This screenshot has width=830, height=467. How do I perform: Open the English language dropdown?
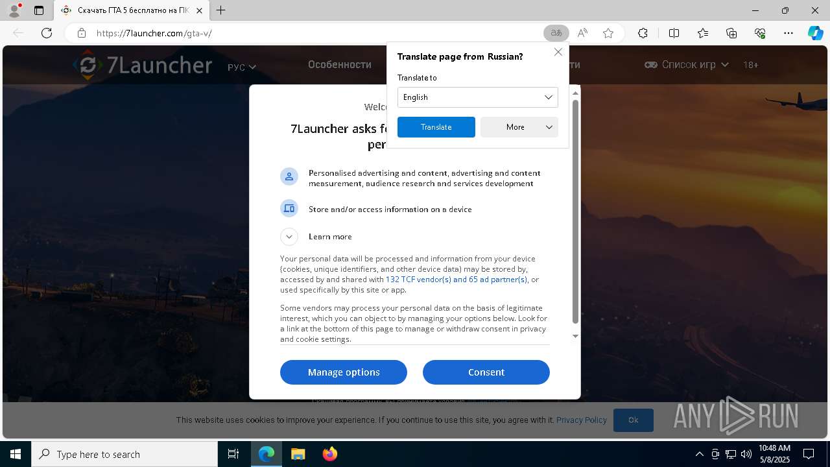(x=477, y=97)
